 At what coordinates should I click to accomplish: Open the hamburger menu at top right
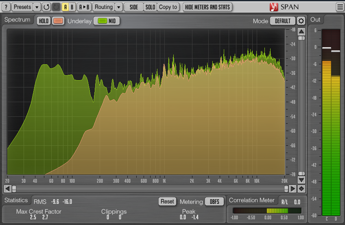click(340, 7)
